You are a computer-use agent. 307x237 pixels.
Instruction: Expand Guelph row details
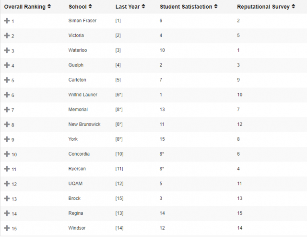pos(7,65)
